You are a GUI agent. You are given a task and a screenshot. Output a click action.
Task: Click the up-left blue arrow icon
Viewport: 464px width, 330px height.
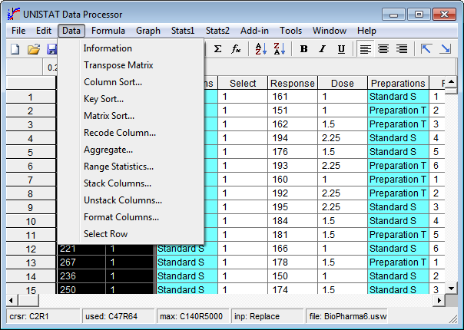tap(426, 49)
